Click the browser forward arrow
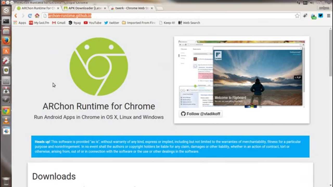 coord(23,16)
